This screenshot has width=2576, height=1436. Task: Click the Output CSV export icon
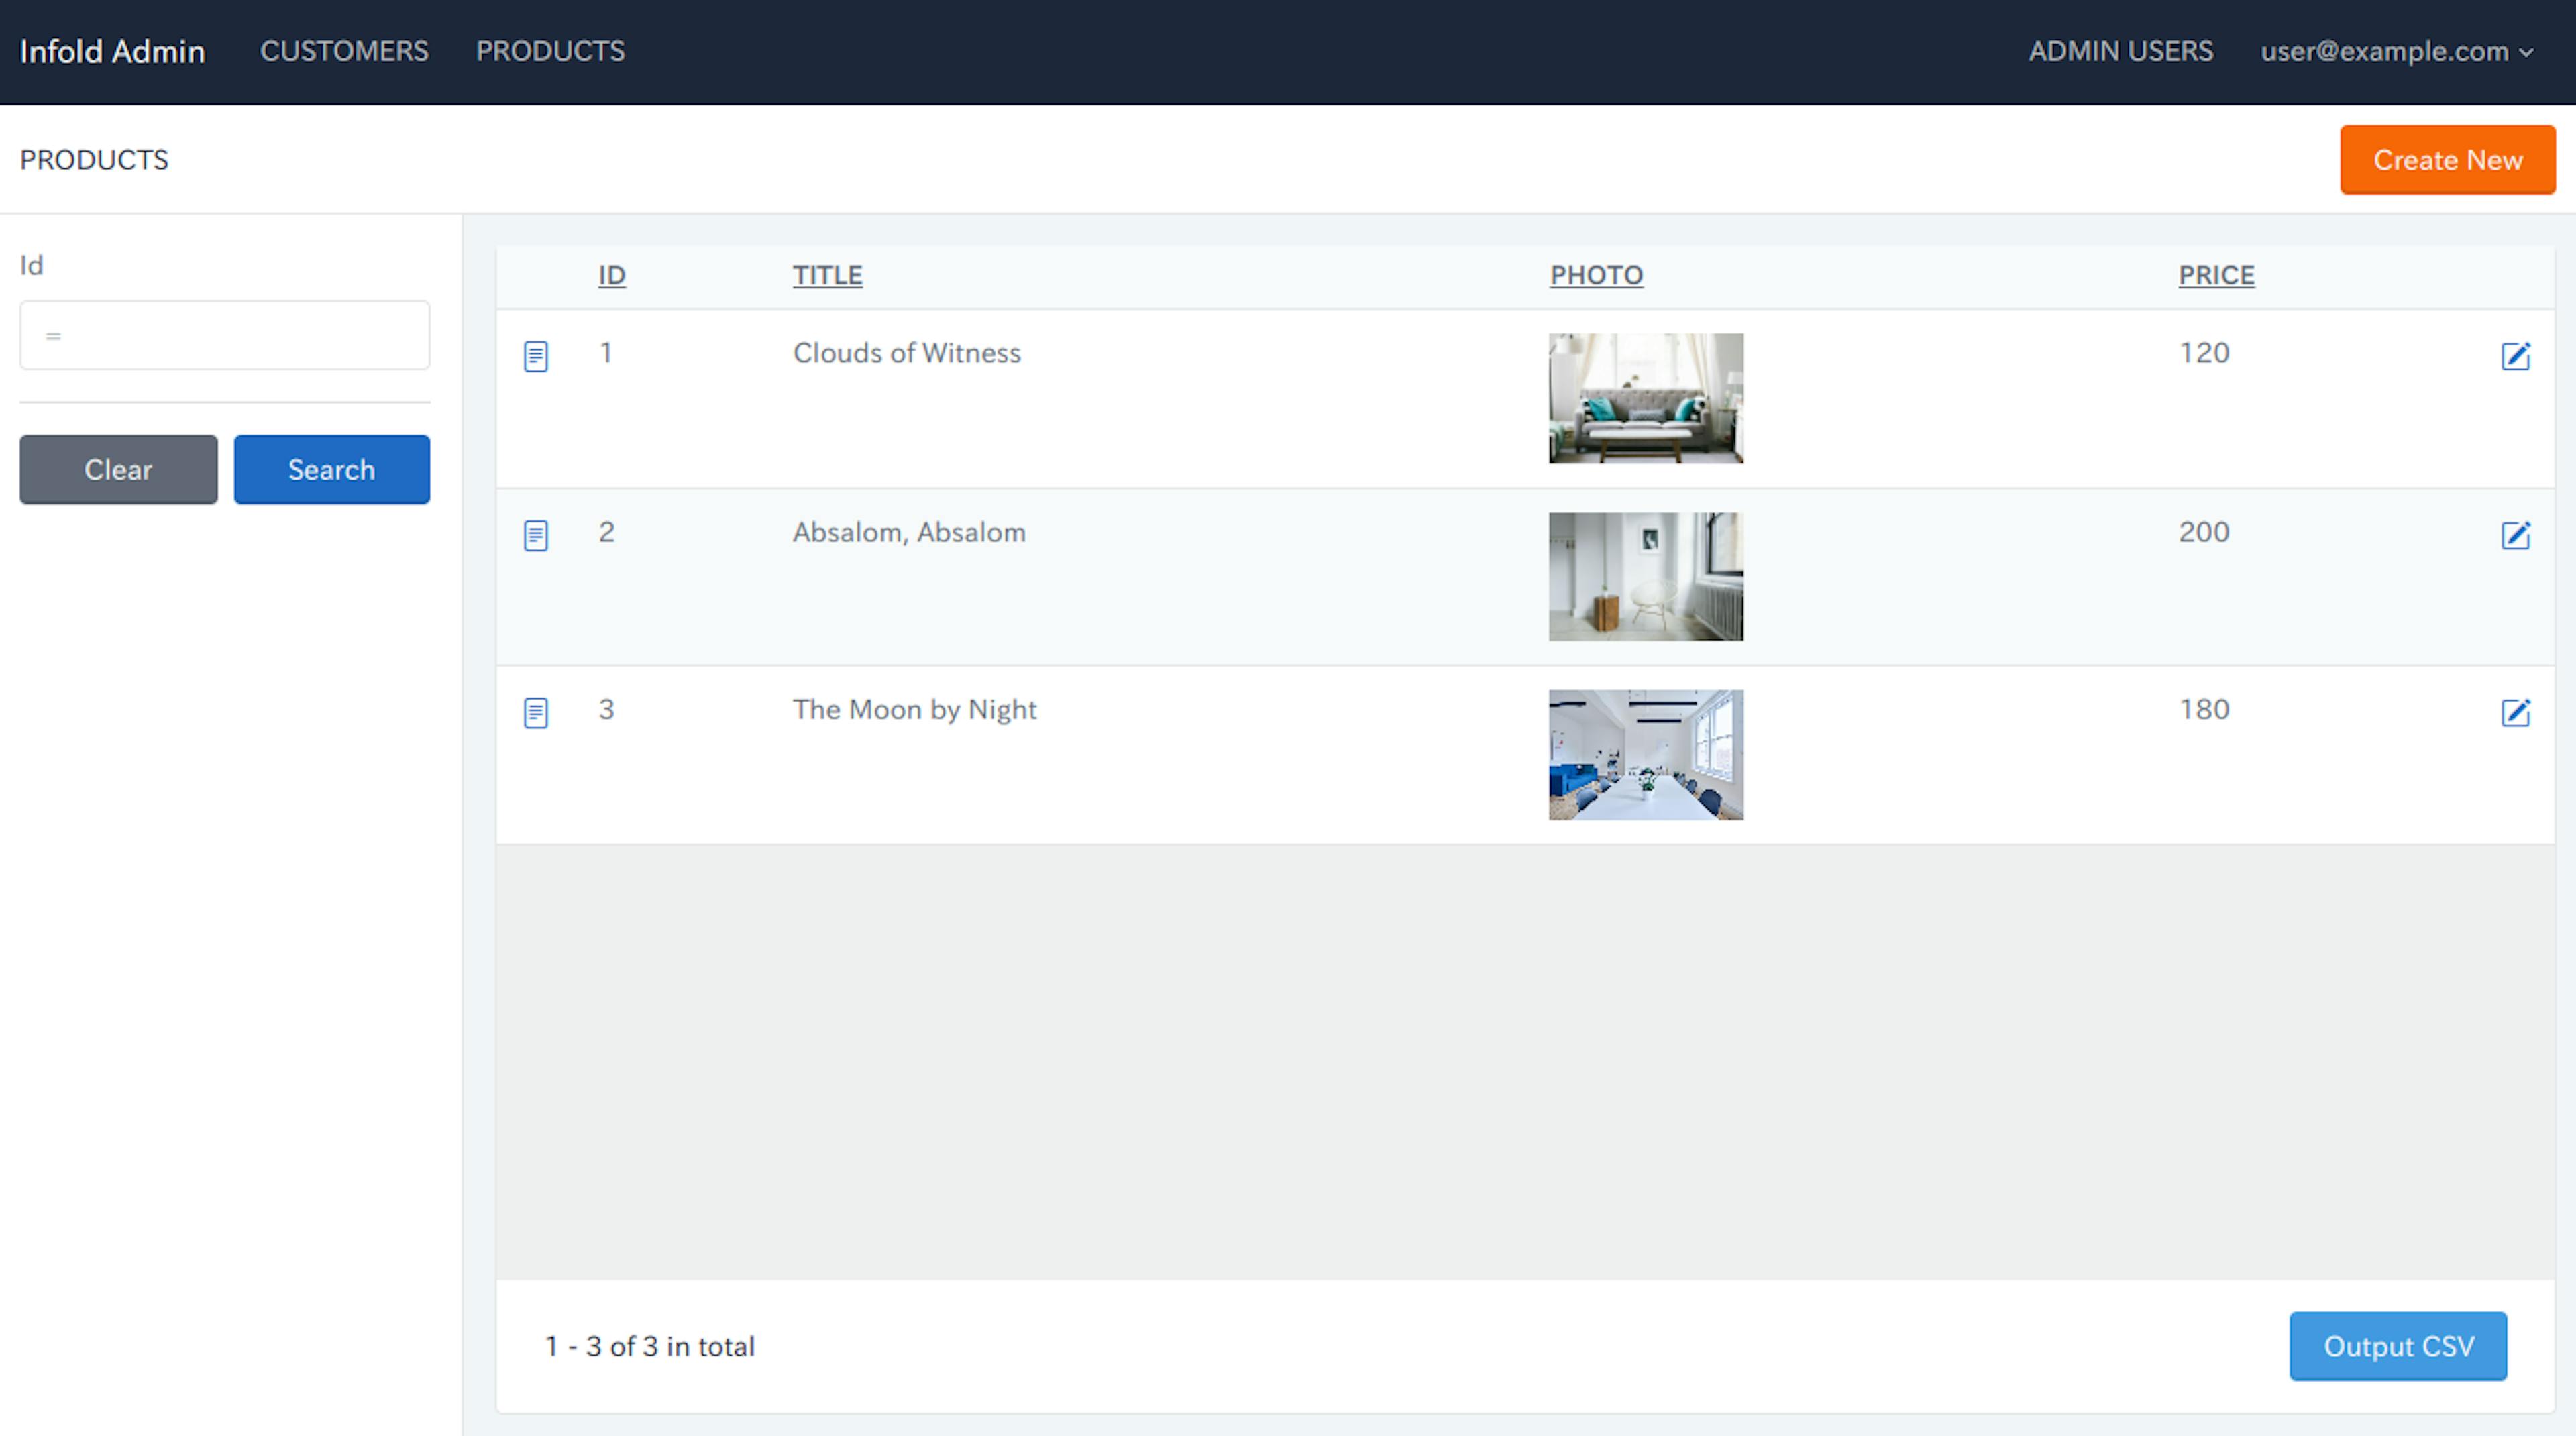click(2398, 1346)
